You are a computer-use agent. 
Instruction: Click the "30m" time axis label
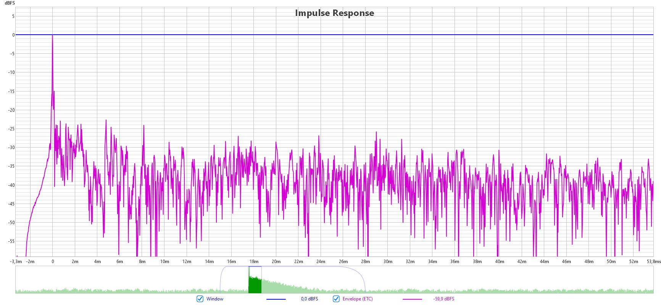[388, 262]
